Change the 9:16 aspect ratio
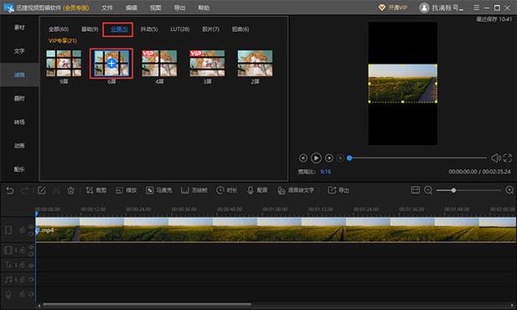 326,172
